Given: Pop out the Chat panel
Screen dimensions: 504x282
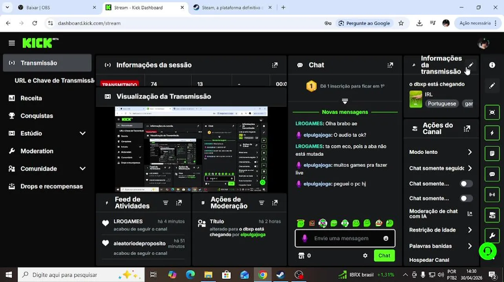Looking at the screenshot, I should point(390,65).
